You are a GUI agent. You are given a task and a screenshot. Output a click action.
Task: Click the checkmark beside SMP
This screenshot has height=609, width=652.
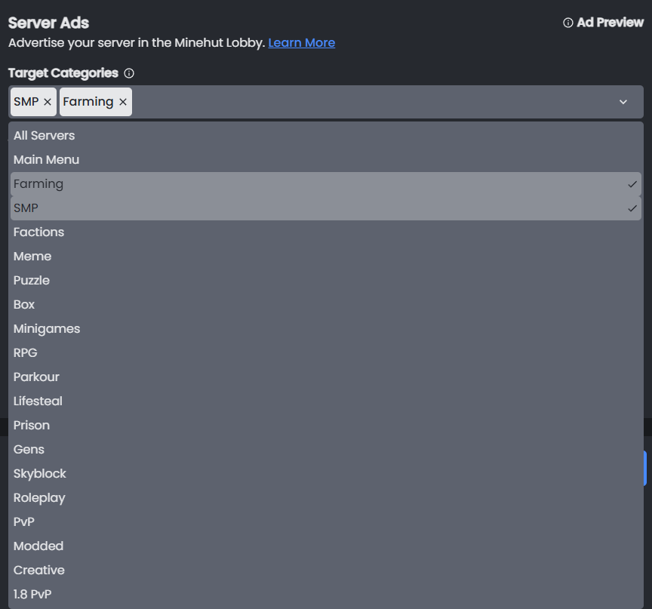(x=632, y=208)
